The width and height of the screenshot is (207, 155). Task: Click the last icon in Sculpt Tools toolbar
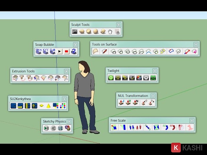tap(117, 32)
